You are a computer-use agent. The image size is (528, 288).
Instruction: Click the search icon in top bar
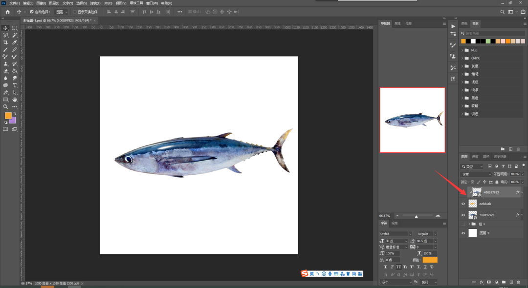(502, 11)
